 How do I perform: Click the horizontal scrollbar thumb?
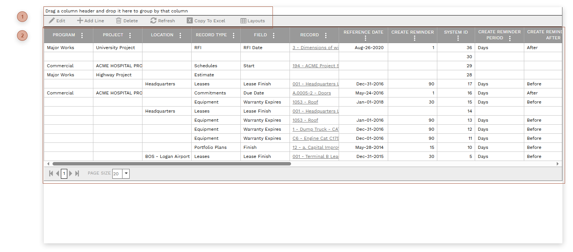(172, 164)
